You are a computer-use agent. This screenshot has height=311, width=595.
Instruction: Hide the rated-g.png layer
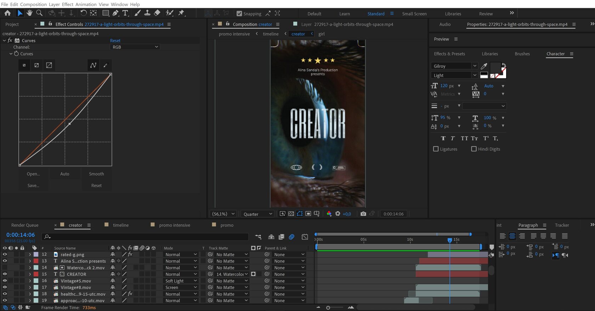pos(5,254)
